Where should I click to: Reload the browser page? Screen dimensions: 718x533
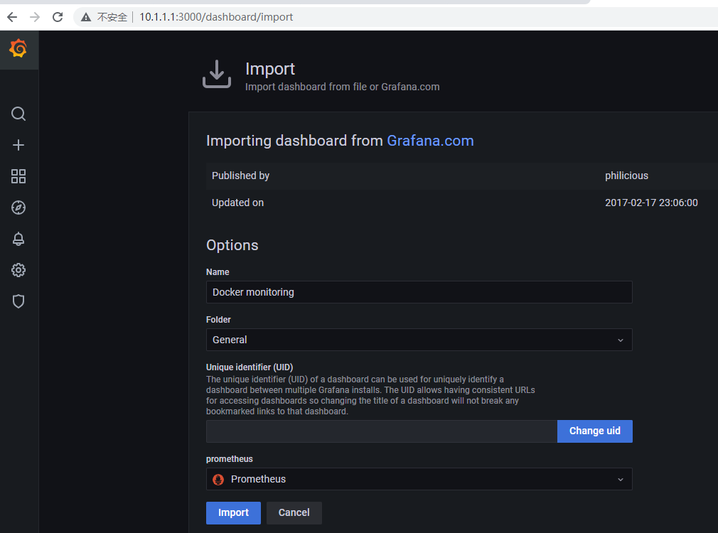(x=58, y=17)
